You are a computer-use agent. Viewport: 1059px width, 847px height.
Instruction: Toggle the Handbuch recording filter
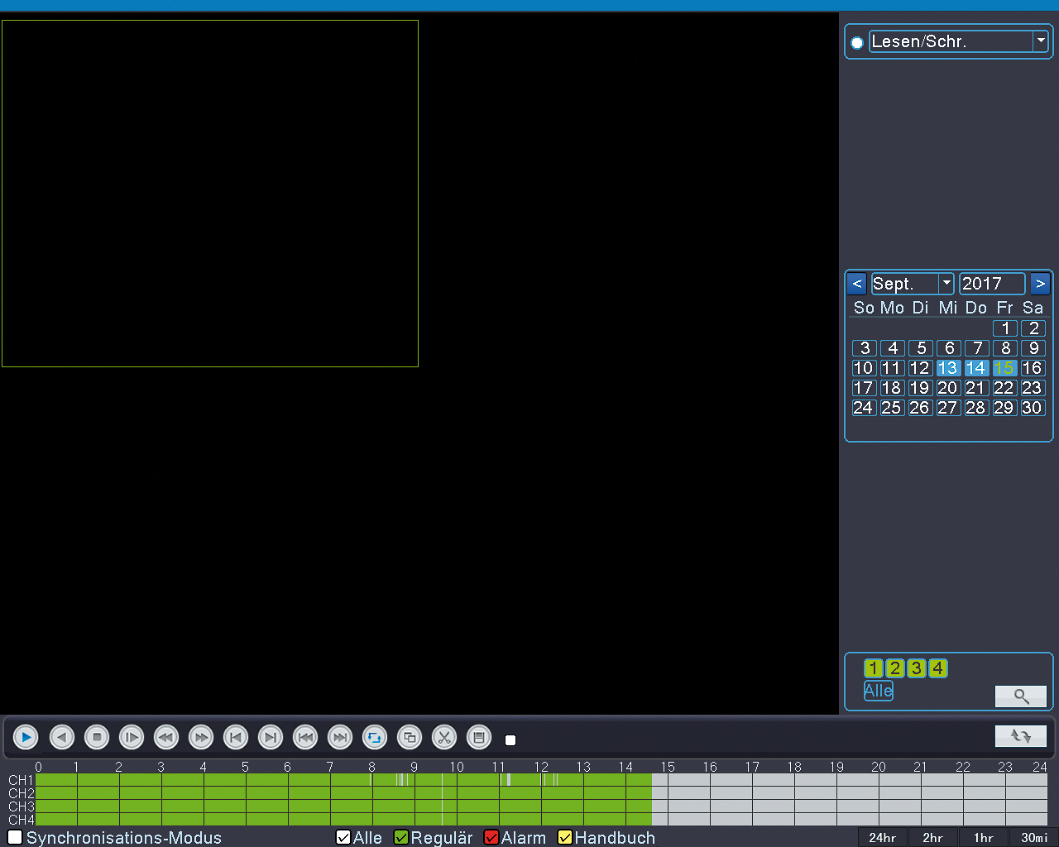click(565, 837)
